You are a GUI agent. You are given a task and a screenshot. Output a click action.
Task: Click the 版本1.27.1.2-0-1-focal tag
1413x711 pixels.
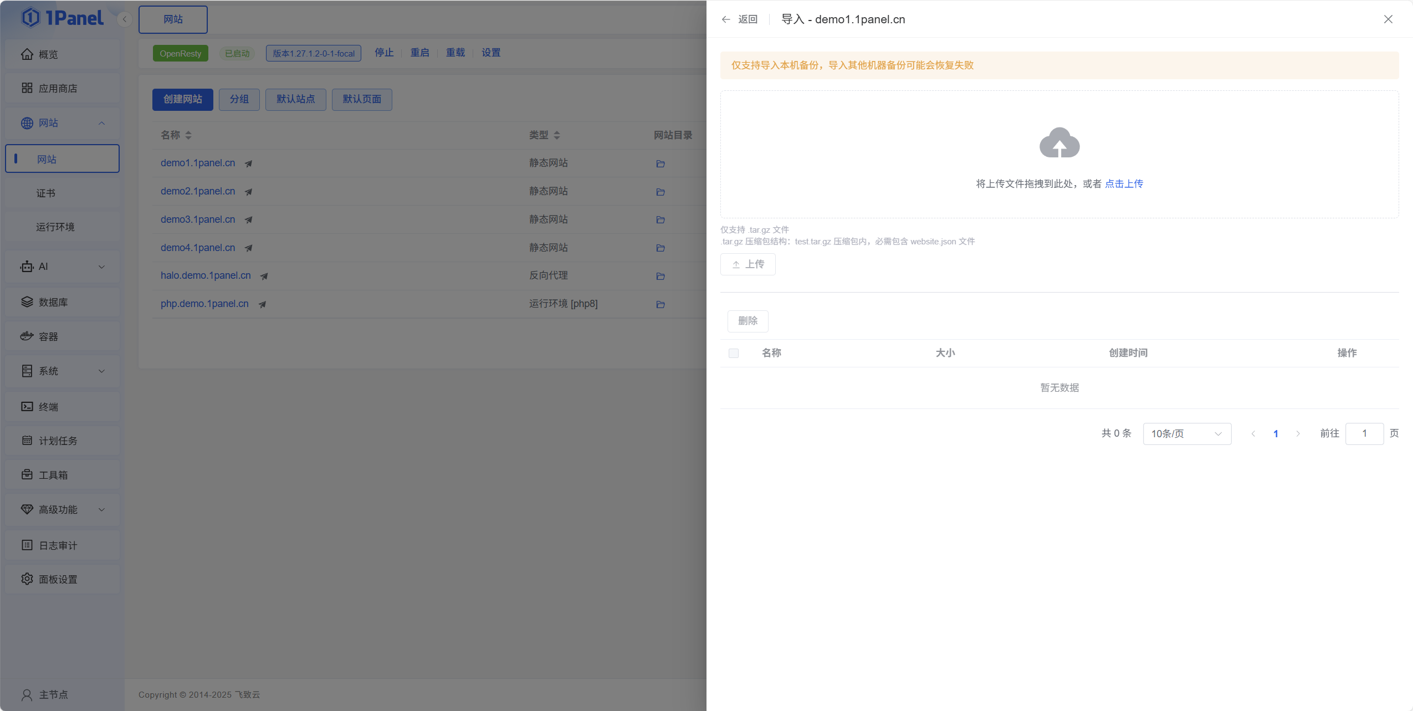[314, 53]
